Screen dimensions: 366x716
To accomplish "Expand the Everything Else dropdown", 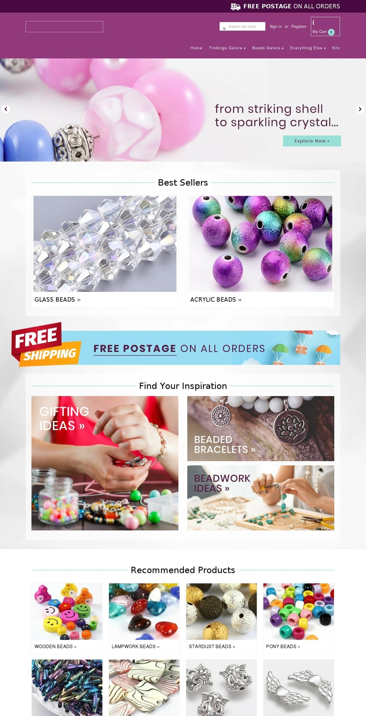I will point(308,48).
